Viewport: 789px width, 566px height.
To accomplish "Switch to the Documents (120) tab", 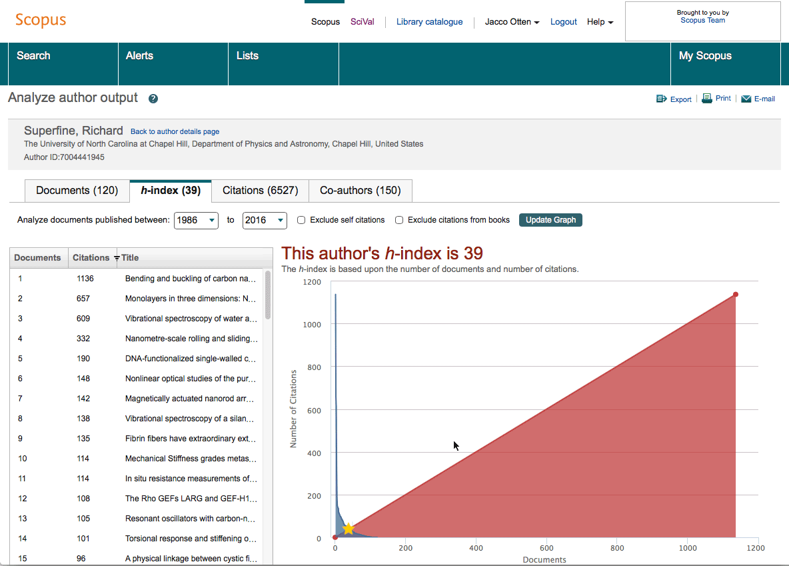I will [x=77, y=191].
